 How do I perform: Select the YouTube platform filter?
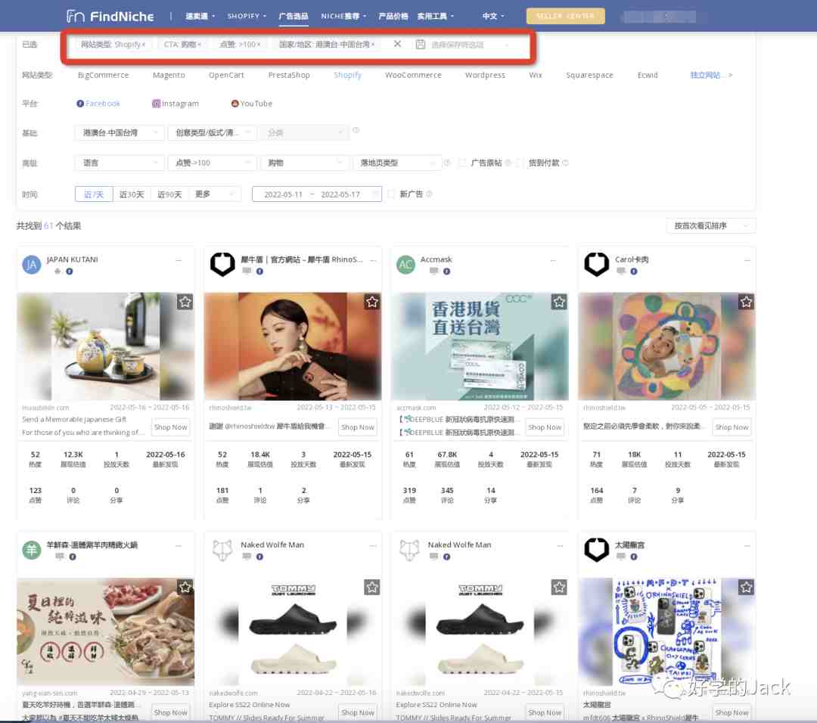coord(252,104)
